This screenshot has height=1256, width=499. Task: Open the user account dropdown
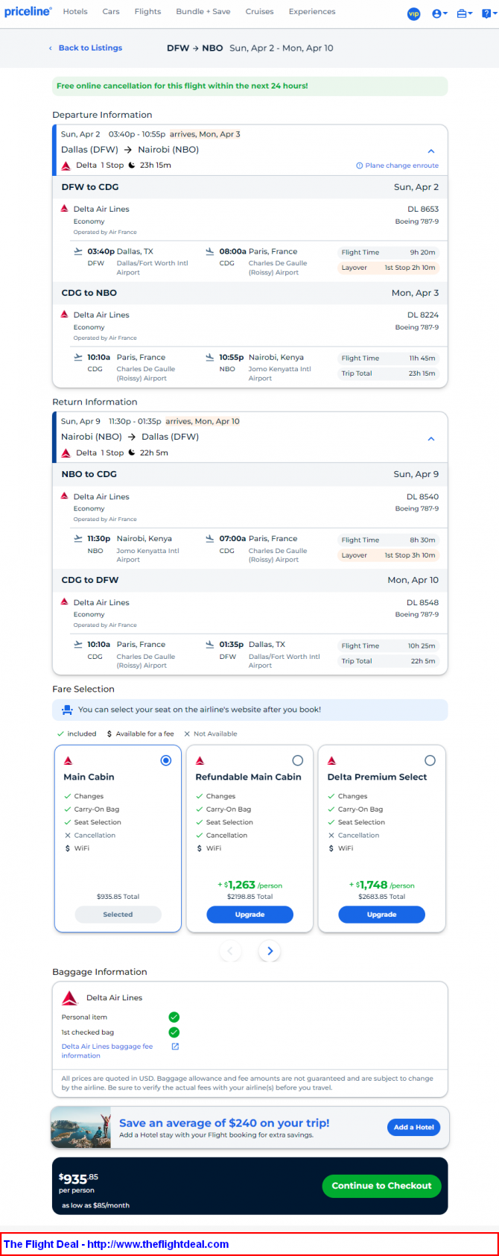click(439, 13)
